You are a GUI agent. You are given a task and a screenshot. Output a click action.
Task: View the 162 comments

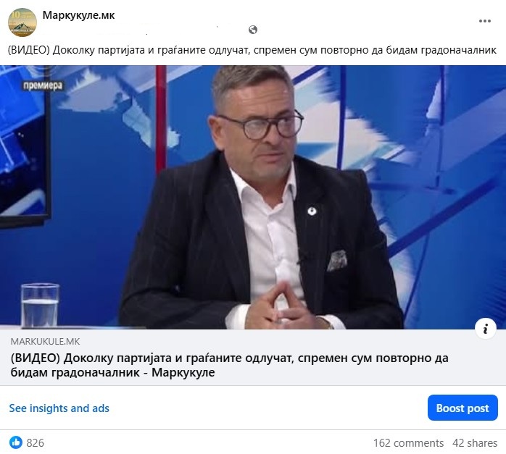click(408, 443)
